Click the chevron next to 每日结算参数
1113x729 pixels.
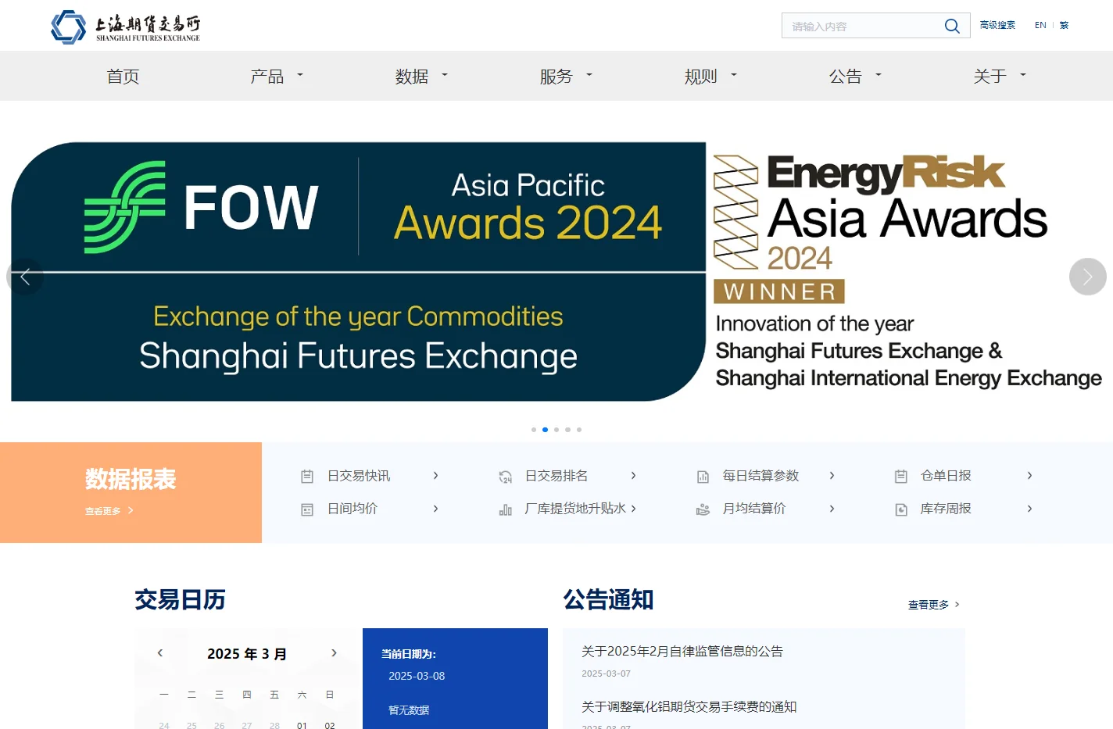[832, 476]
